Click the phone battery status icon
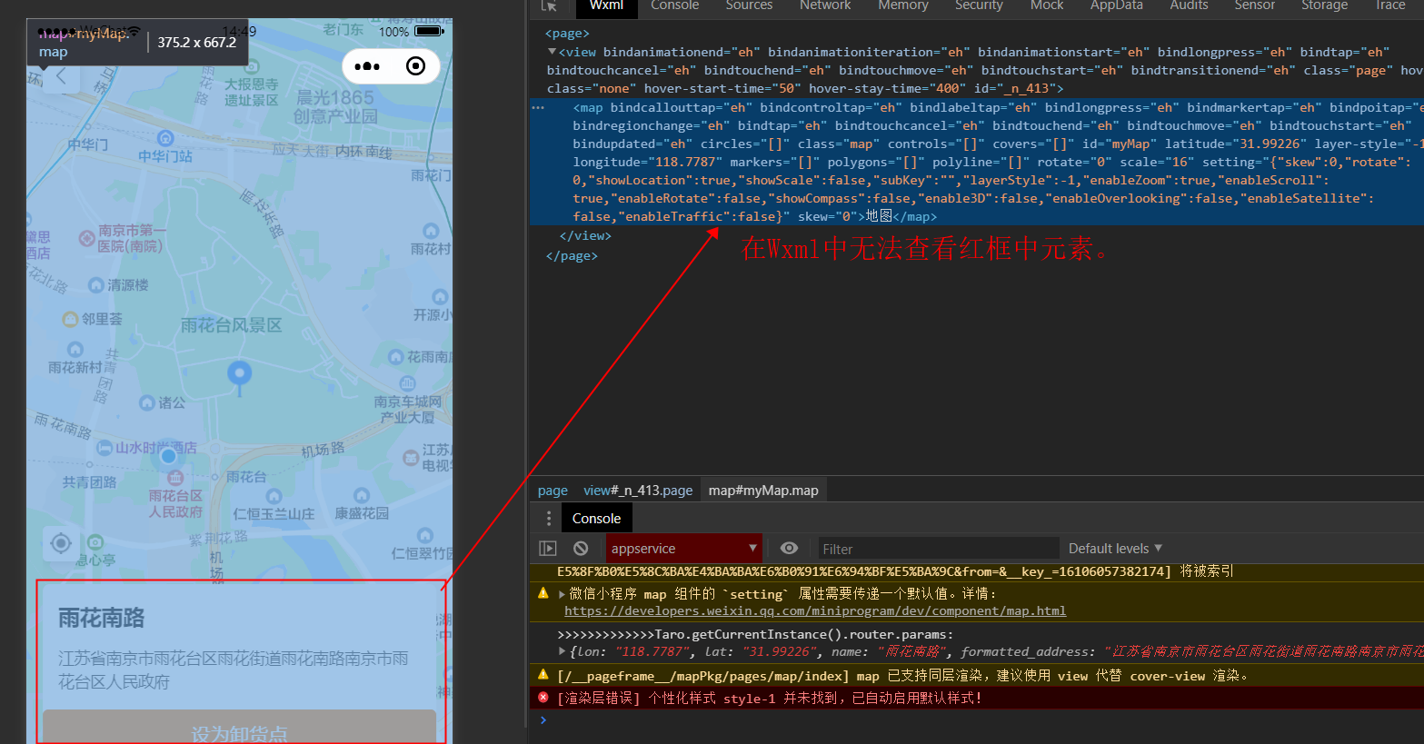Image resolution: width=1424 pixels, height=744 pixels. (x=428, y=31)
